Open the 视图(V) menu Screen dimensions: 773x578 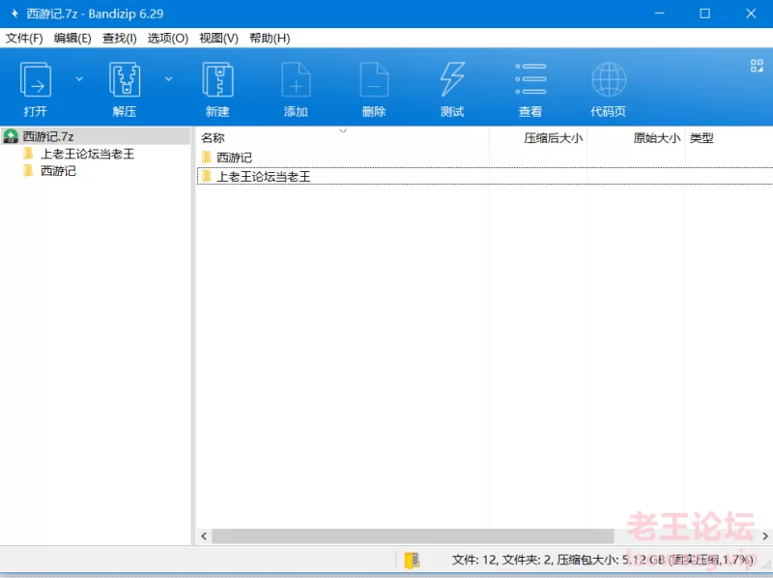click(218, 38)
